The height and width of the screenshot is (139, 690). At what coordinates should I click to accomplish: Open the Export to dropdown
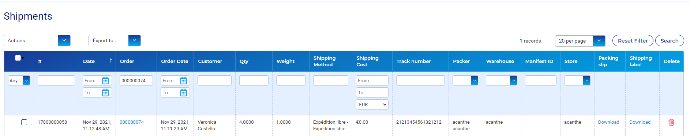click(x=115, y=40)
